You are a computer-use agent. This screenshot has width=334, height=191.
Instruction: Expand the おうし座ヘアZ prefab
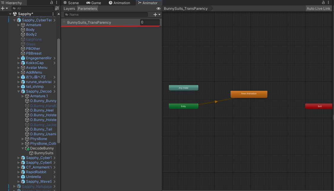point(19,77)
